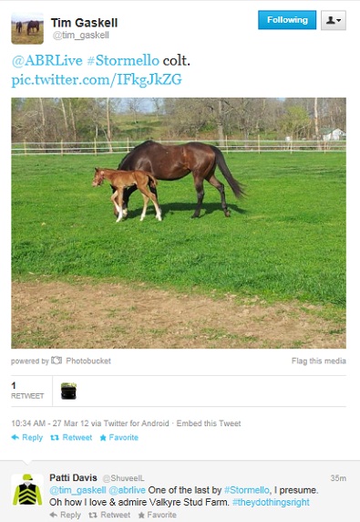
Task: Click Embed this Tweet
Action: (209, 423)
